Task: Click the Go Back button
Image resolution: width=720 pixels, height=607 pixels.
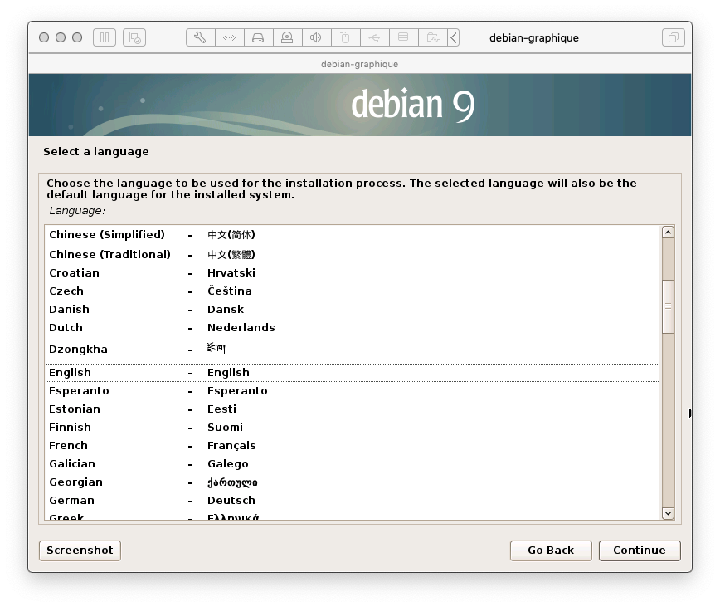Action: coord(551,551)
